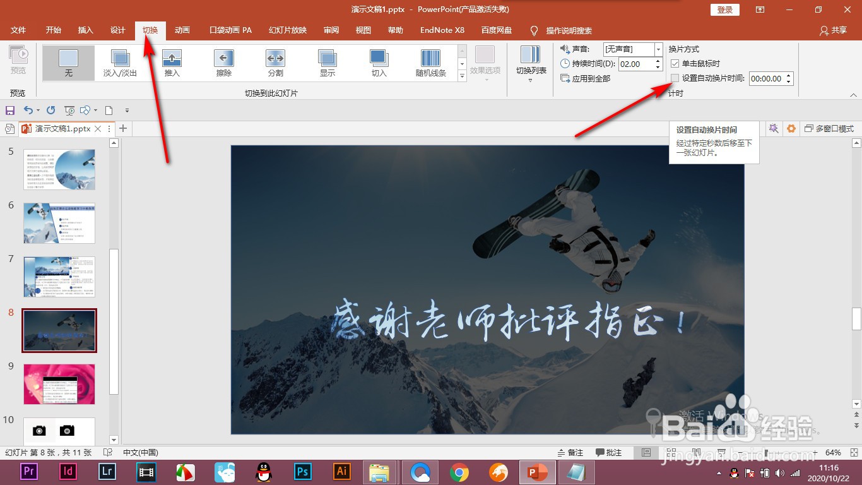The image size is (862, 485).
Task: Open Photoshop from the taskbar
Action: point(303,472)
